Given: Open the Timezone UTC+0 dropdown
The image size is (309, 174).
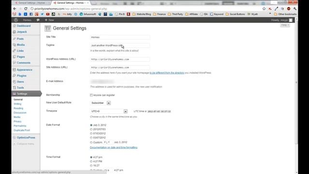Looking at the screenshot, I should coord(109,111).
